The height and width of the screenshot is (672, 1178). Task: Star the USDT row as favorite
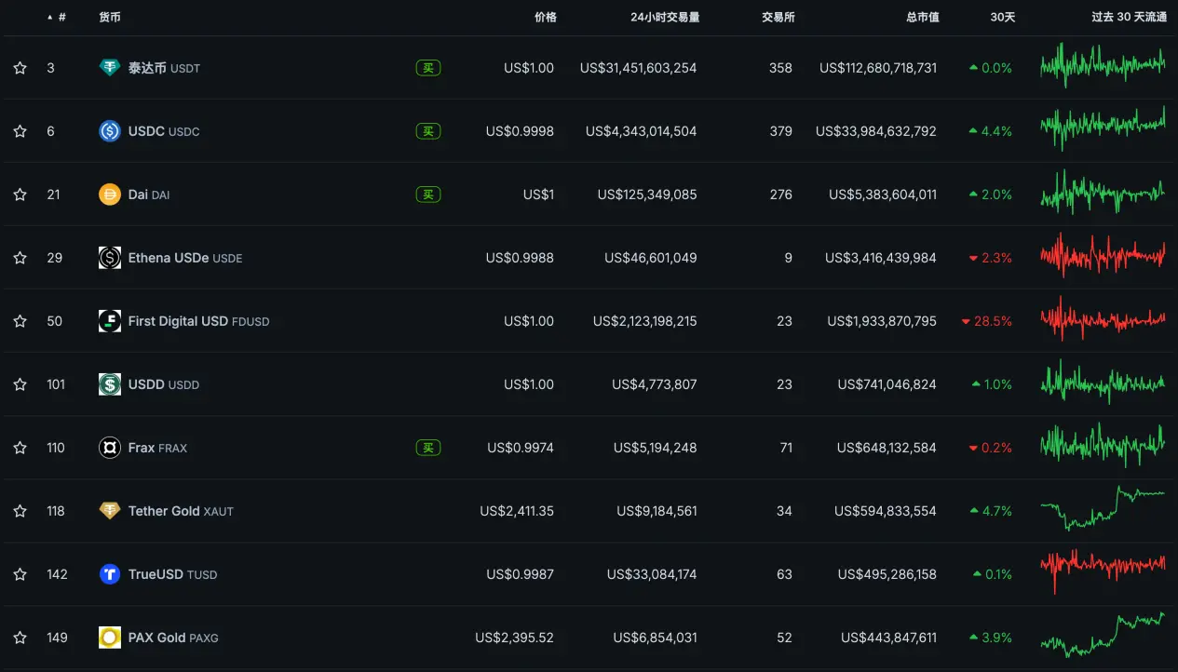(x=20, y=68)
